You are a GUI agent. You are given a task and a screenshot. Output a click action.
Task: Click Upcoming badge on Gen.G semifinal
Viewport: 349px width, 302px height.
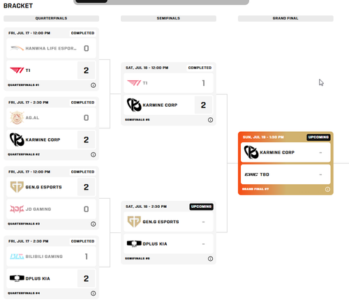(x=201, y=206)
